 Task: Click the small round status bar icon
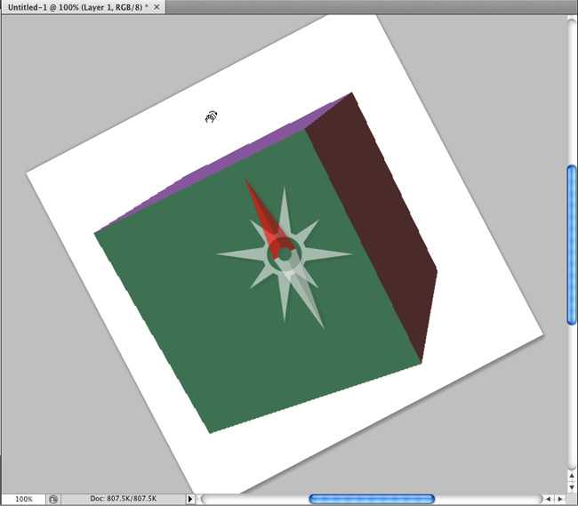53,500
